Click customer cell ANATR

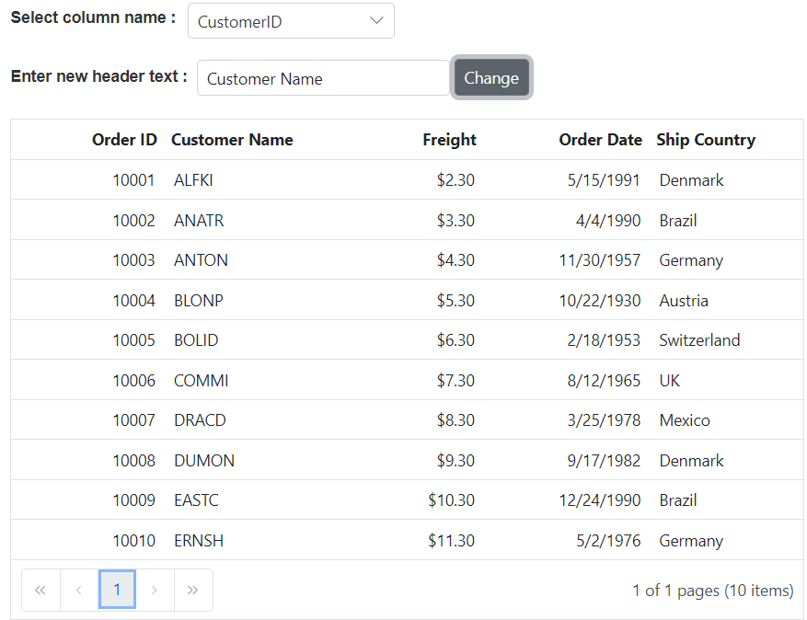(199, 220)
